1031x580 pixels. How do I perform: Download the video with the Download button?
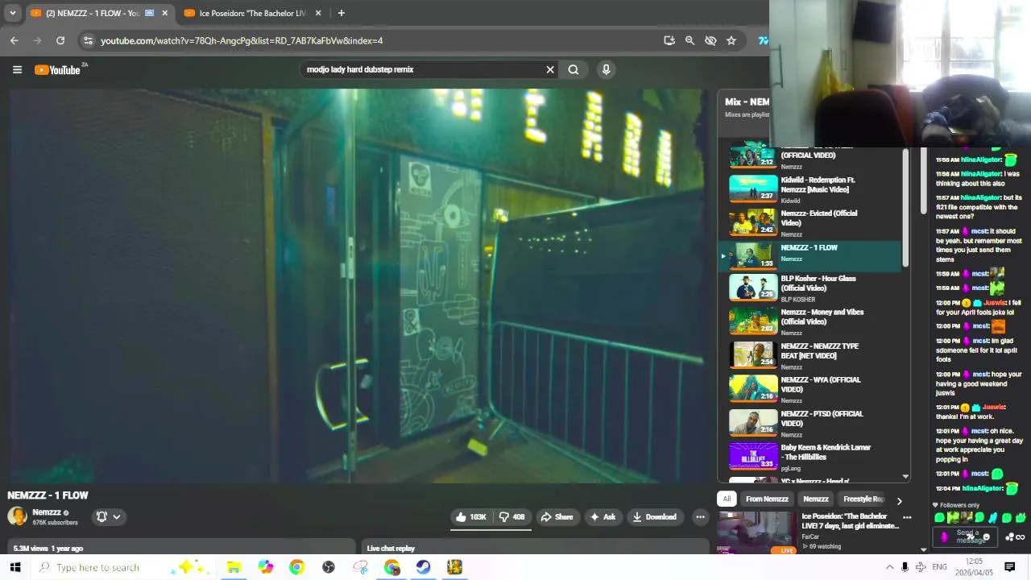[x=655, y=517]
